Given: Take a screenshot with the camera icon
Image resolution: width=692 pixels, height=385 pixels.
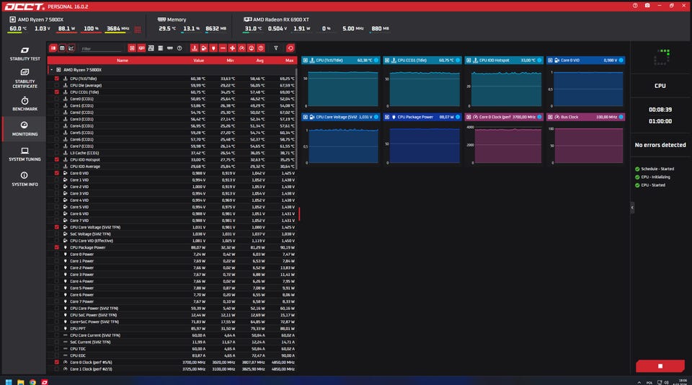Looking at the screenshot, I should click(647, 6).
